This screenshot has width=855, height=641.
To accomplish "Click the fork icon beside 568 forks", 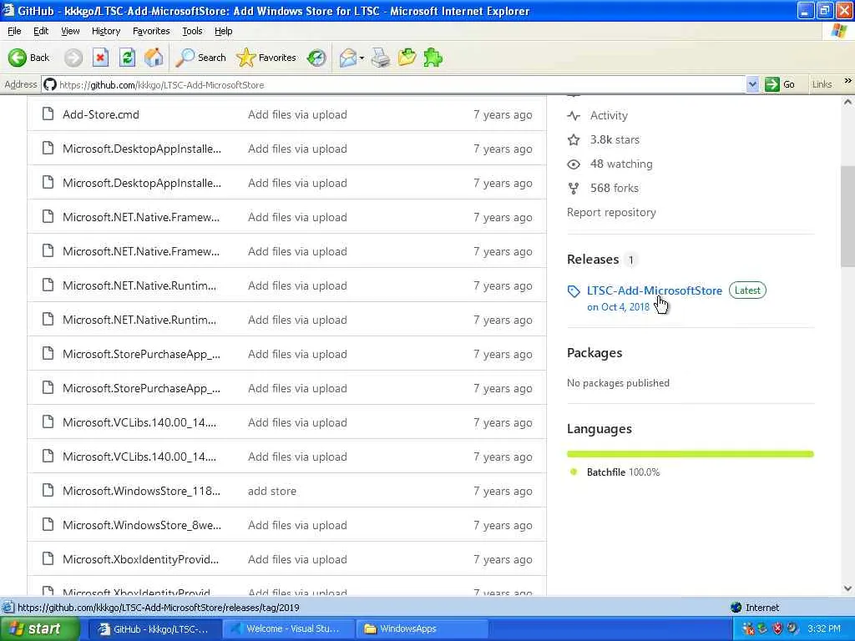I will 574,189.
